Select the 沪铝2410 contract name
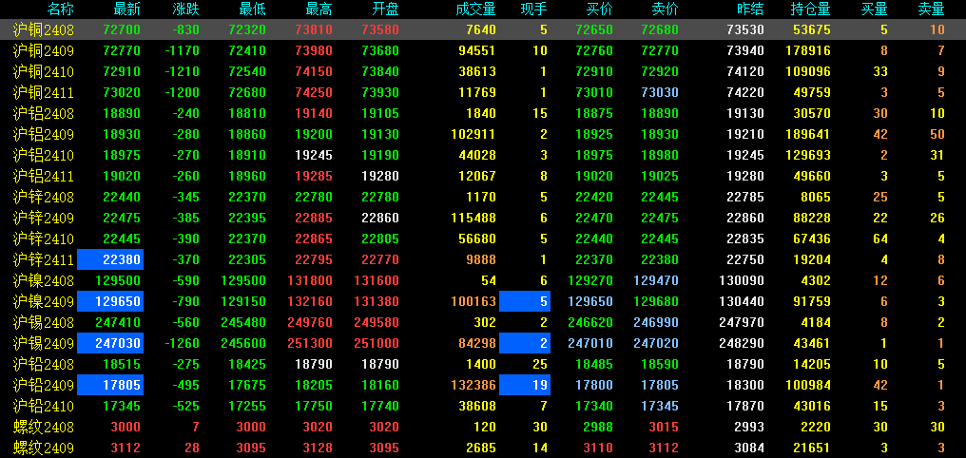 click(43, 155)
